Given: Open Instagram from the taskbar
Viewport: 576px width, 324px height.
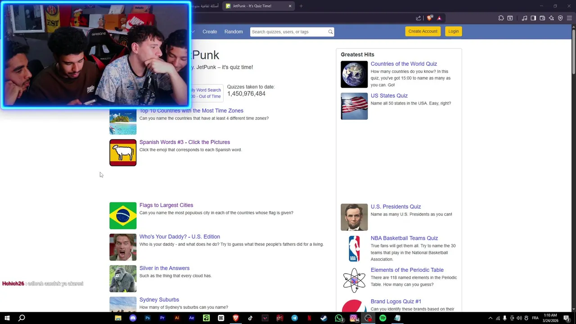Looking at the screenshot, I should [x=354, y=318].
